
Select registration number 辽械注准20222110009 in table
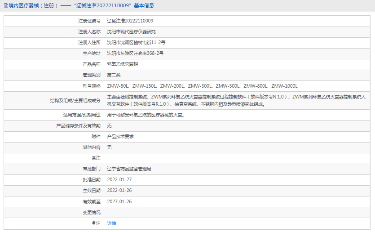pyautogui.click(x=130, y=21)
